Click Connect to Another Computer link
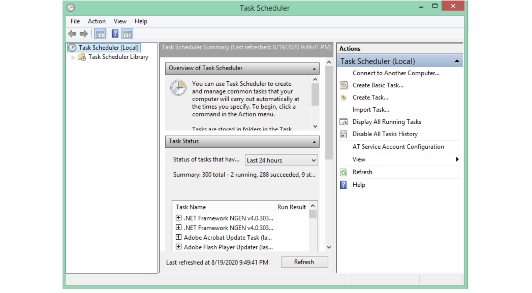The width and height of the screenshot is (532, 293). (x=396, y=73)
